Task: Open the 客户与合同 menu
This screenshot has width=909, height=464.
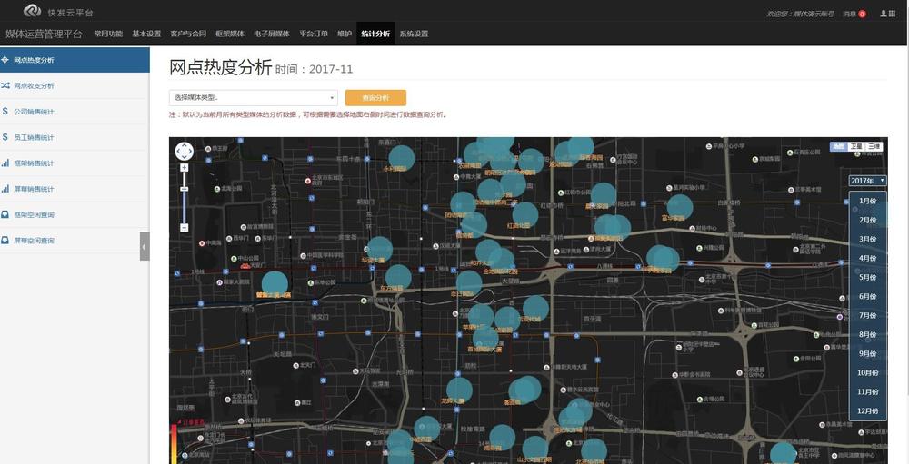Action: point(187,34)
